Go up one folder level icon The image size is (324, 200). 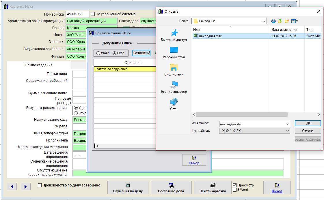pyautogui.click(x=280, y=21)
